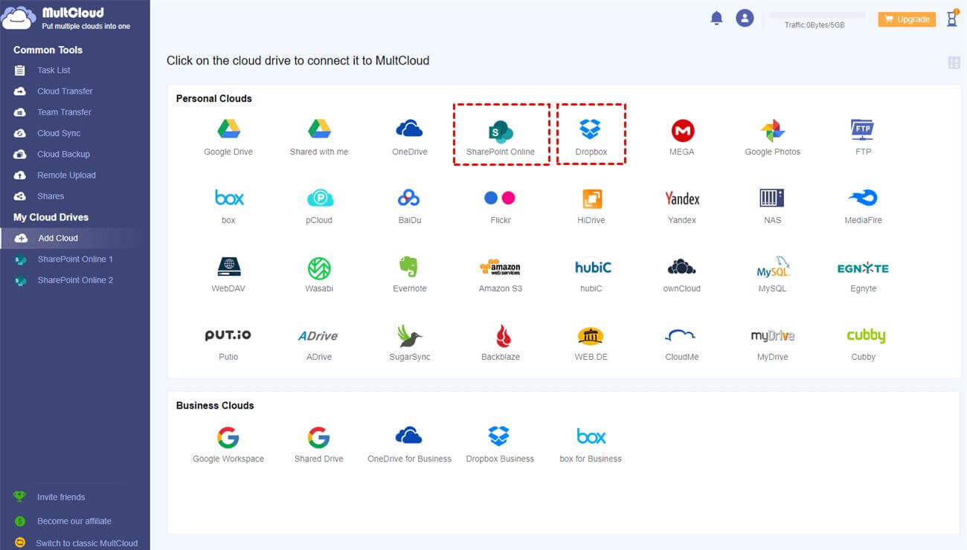Open the Become our affiliate link
Image resolution: width=967 pixels, height=550 pixels.
(74, 521)
